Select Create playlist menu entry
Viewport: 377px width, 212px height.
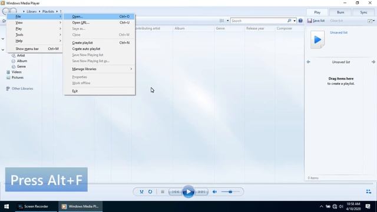pyautogui.click(x=100, y=42)
